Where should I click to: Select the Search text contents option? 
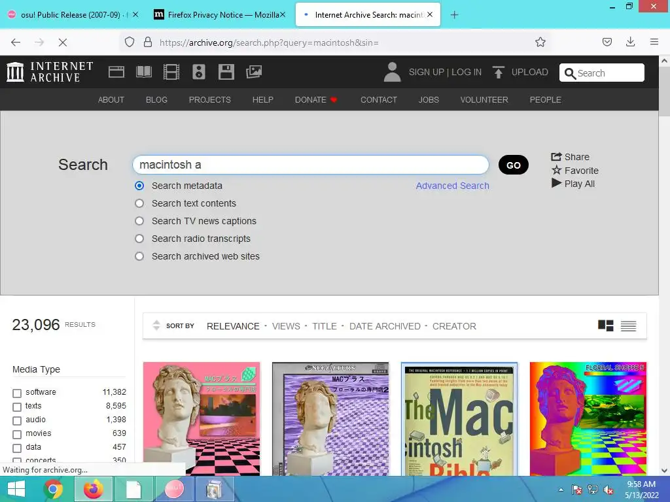tap(139, 203)
